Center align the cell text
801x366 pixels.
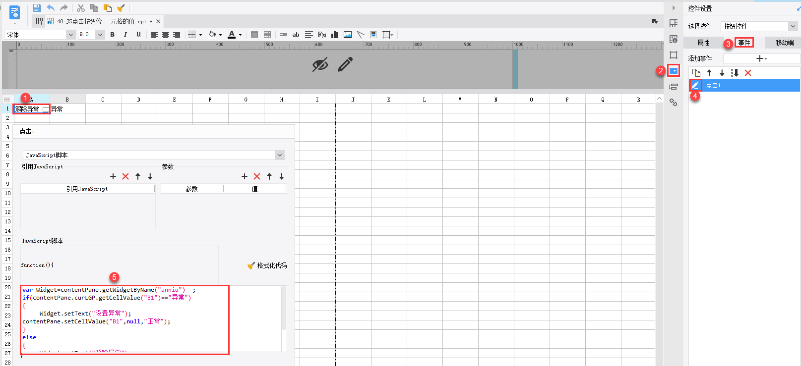click(x=166, y=35)
